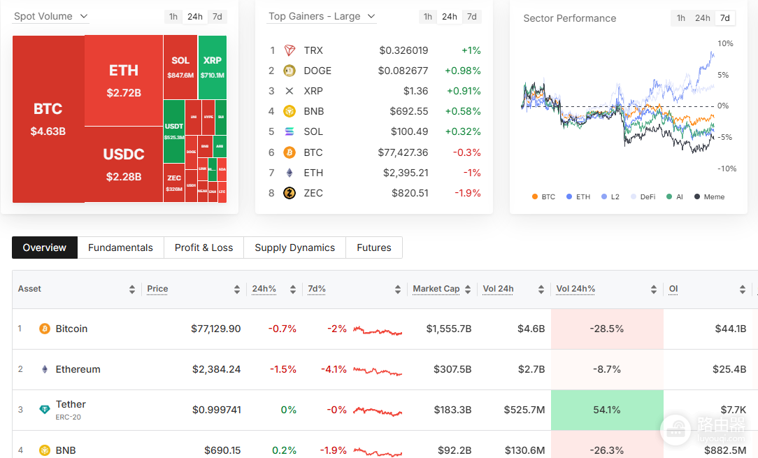758x458 pixels.
Task: Sort table using Price column sort arrows
Action: (237, 289)
